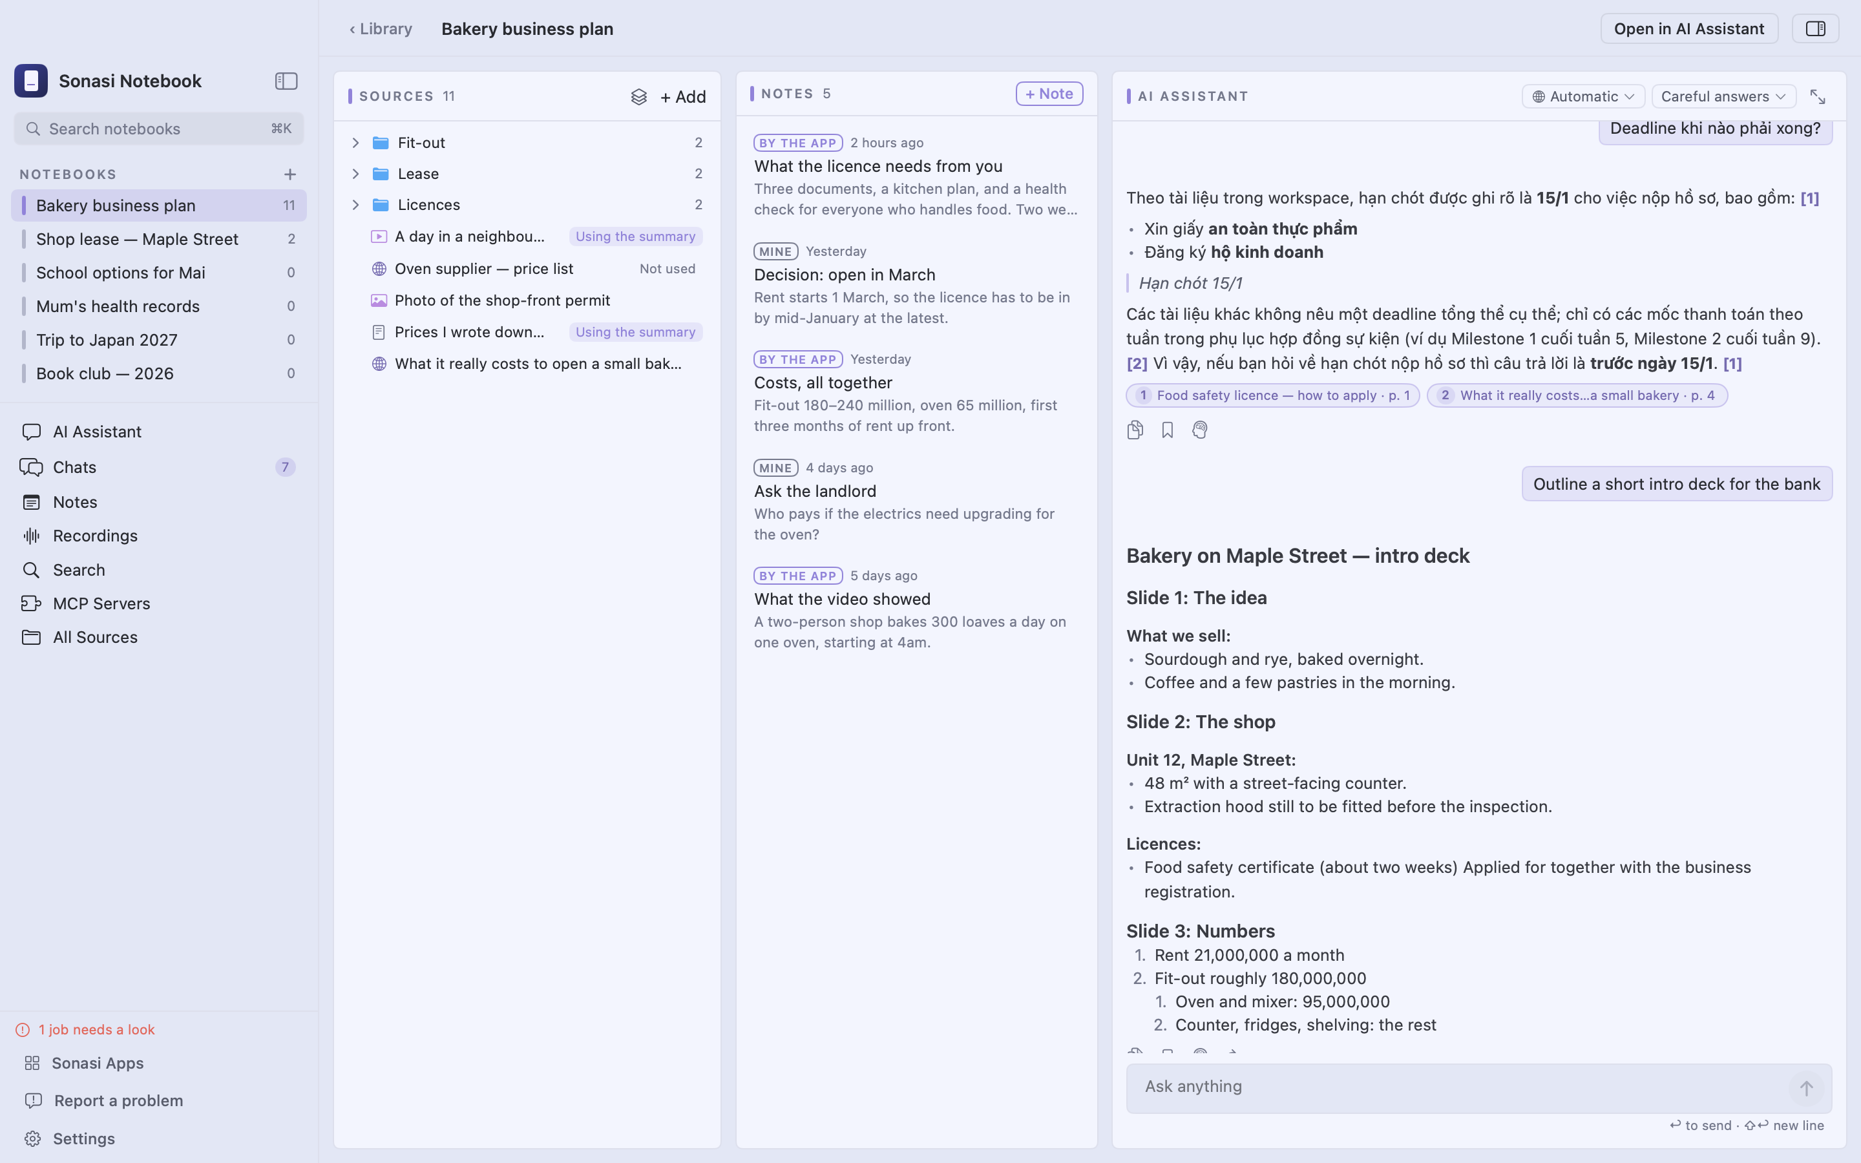Viewport: 1861px width, 1163px height.
Task: Copy the Vietnamese answer with copy icon
Action: [x=1135, y=430]
